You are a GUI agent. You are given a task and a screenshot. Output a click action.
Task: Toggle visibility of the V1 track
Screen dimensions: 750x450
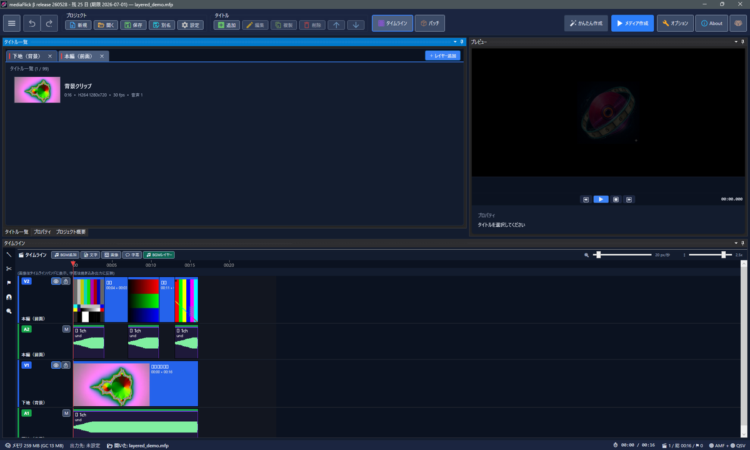coord(56,365)
